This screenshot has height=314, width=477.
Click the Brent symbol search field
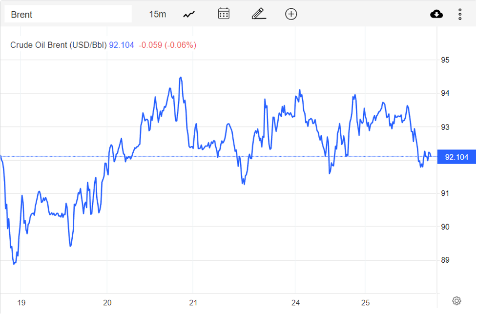tap(68, 14)
